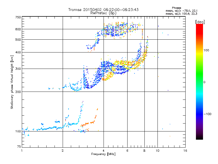
Task: Select the 'mean, sd,O: -78.0, 22.1' line
Action: [181, 11]
